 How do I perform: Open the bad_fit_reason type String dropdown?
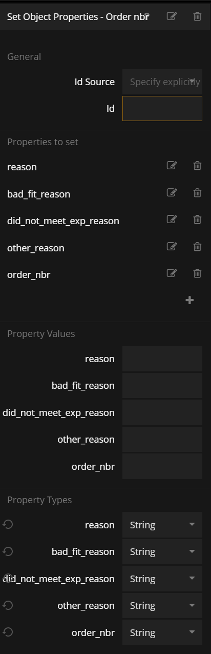click(x=162, y=552)
